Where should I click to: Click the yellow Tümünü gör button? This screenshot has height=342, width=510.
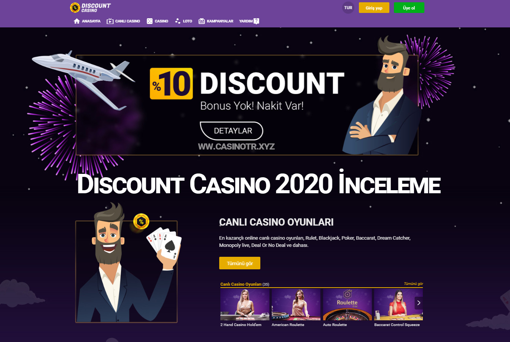click(240, 263)
